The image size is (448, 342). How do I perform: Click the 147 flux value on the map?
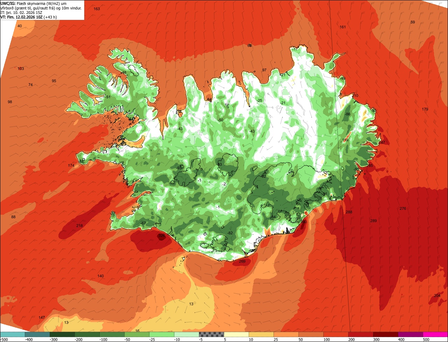[x=42, y=318]
